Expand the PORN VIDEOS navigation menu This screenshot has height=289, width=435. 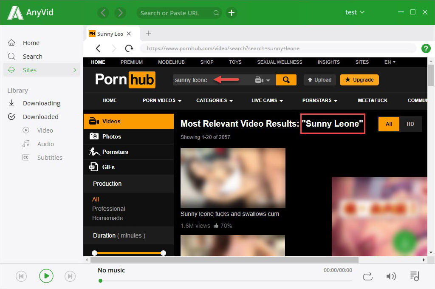(x=162, y=100)
